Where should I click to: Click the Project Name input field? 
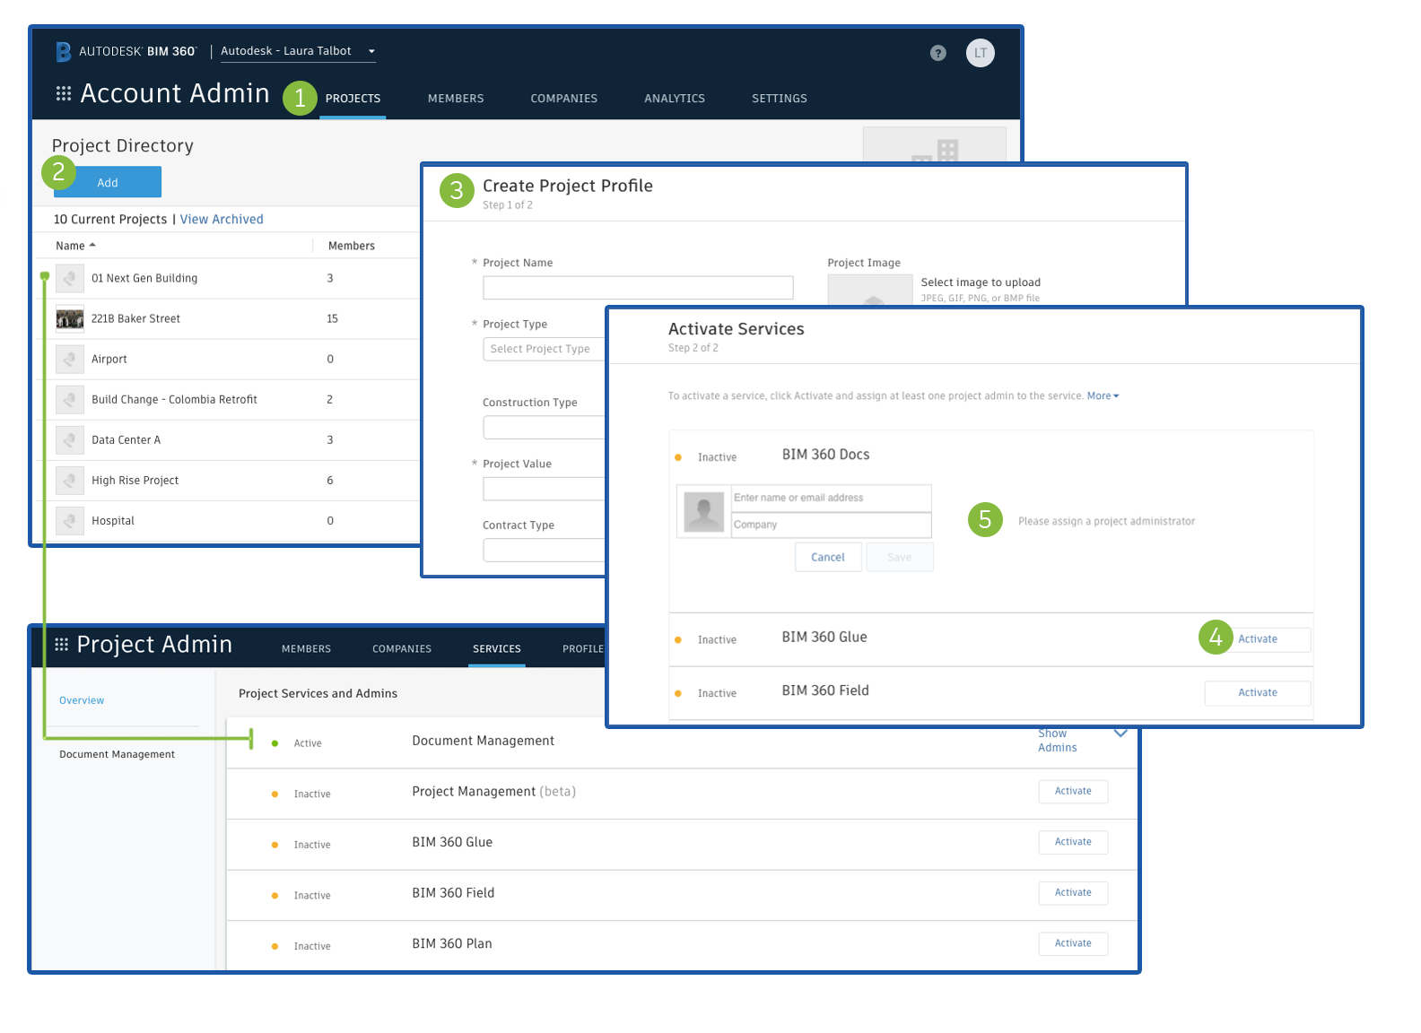pyautogui.click(x=638, y=288)
